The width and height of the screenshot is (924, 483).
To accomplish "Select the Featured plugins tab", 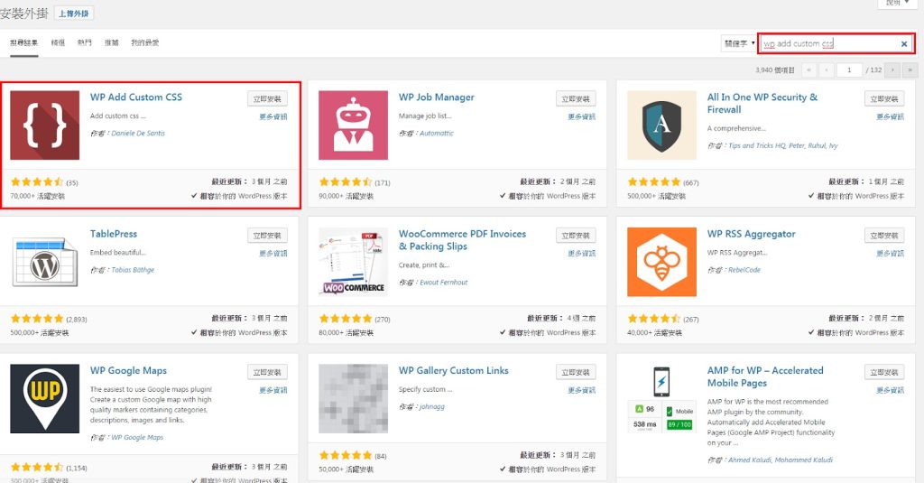I will 58,43.
